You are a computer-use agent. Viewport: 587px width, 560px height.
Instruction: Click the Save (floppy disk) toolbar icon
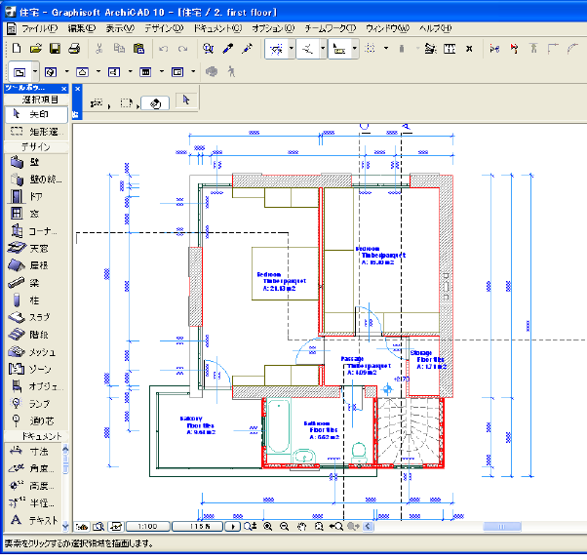pyautogui.click(x=55, y=48)
